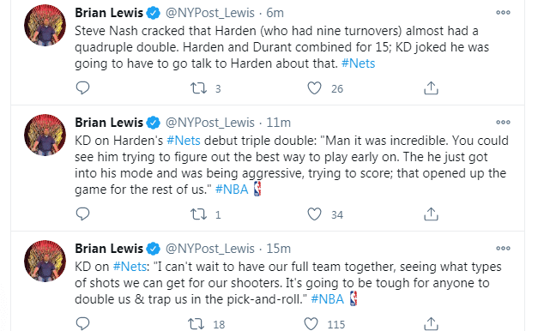Like the tweet with 34 likes

coord(314,214)
